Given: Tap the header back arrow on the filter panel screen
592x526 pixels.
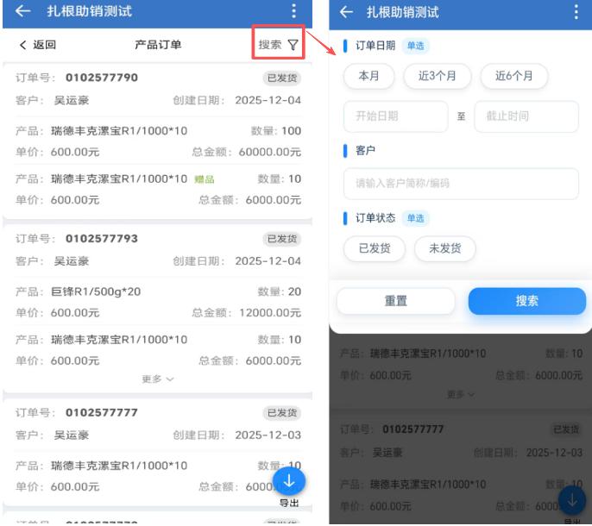Looking at the screenshot, I should tap(347, 12).
